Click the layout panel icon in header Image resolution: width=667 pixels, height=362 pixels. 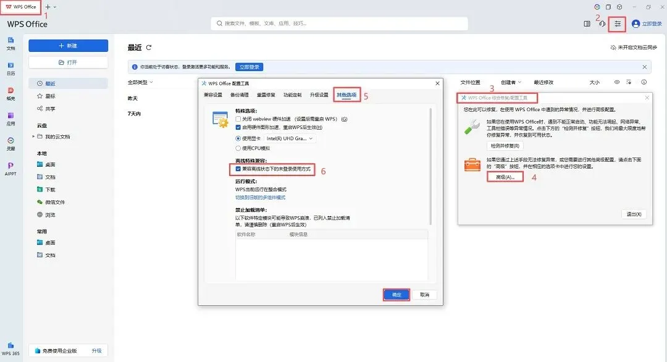pyautogui.click(x=587, y=24)
